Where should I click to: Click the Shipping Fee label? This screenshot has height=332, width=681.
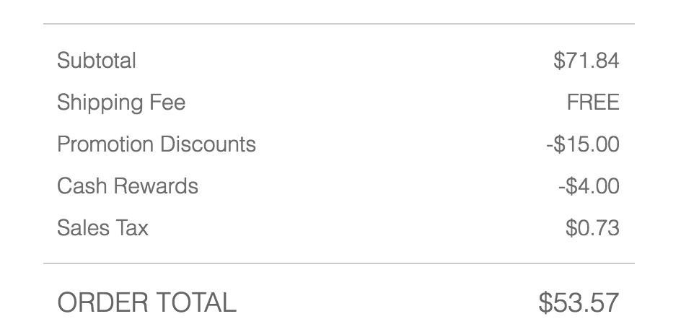tap(120, 102)
